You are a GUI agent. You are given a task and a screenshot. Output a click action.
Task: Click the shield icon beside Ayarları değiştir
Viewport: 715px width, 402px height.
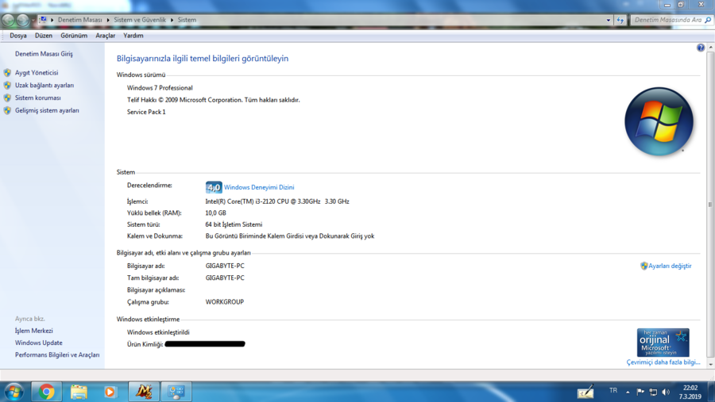[643, 266]
